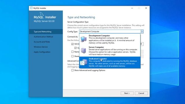
Task: Click the Cancel button
Action: point(141,93)
